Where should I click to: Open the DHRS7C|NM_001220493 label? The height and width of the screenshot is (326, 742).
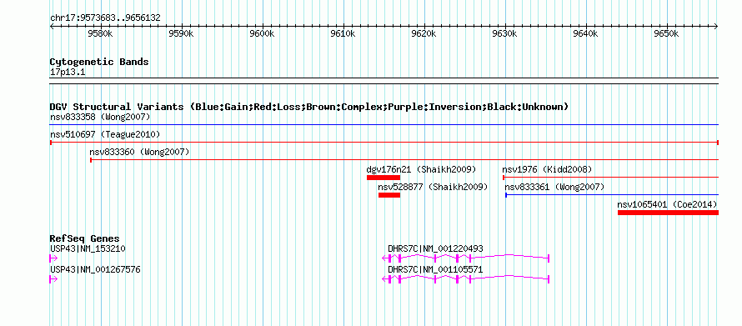[x=435, y=248]
